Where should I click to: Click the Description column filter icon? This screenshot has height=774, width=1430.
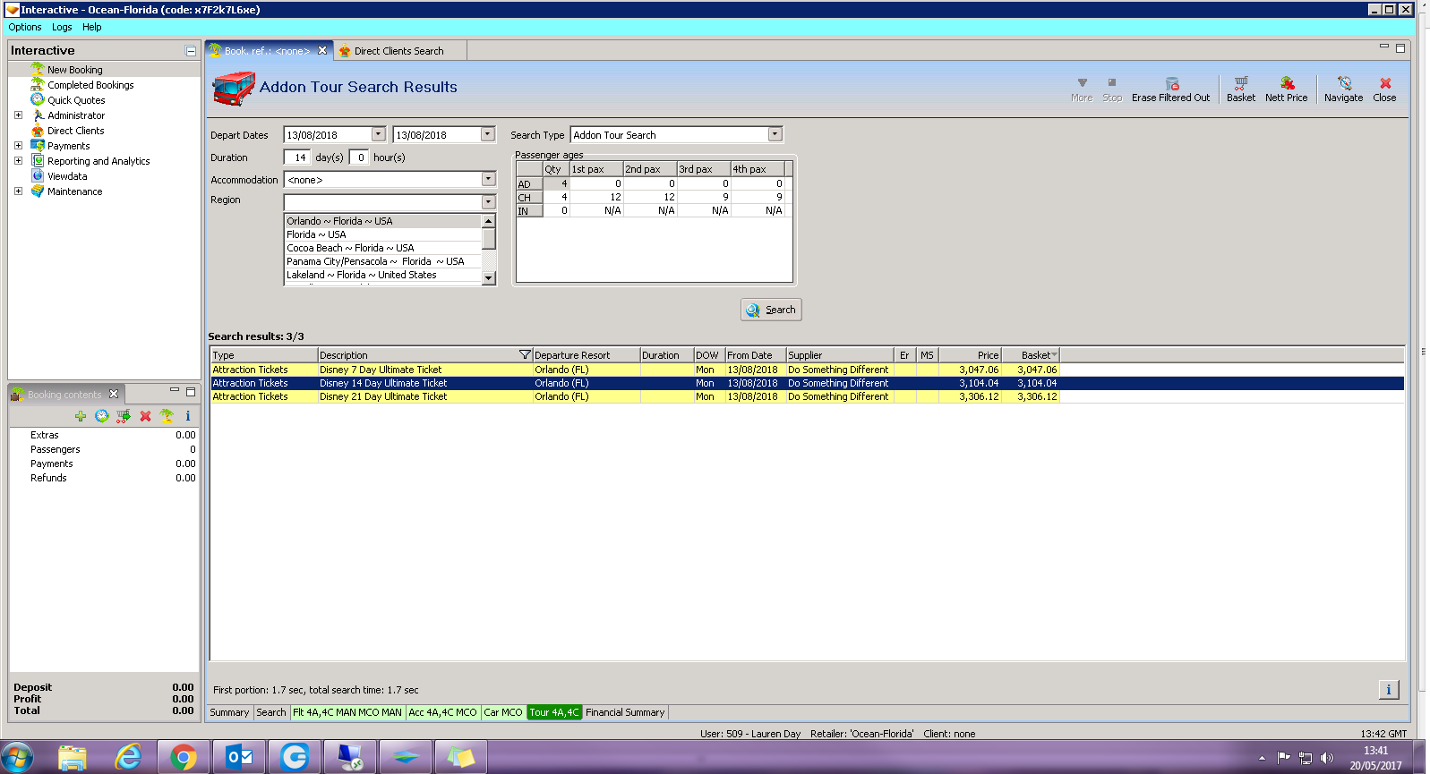tap(526, 355)
